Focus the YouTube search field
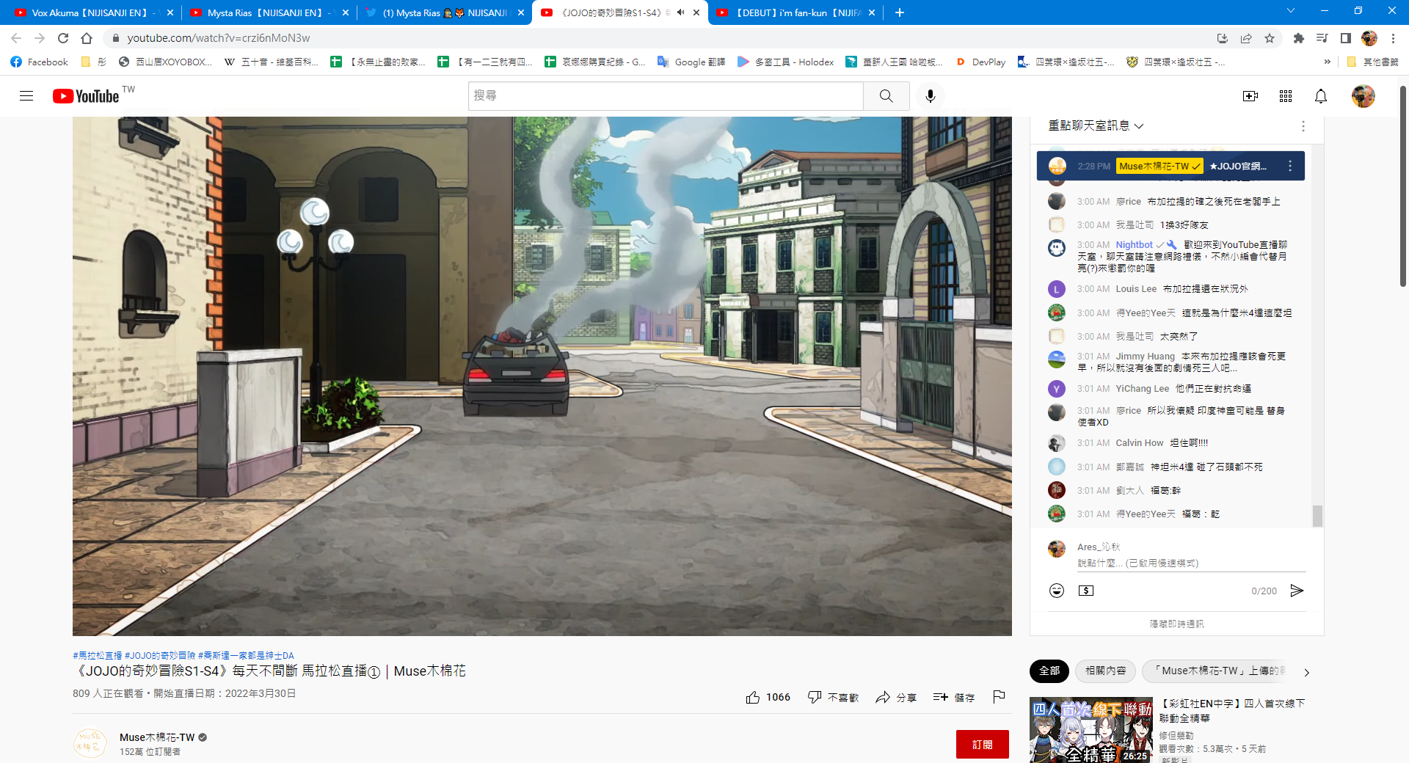The height and width of the screenshot is (763, 1409). click(666, 96)
